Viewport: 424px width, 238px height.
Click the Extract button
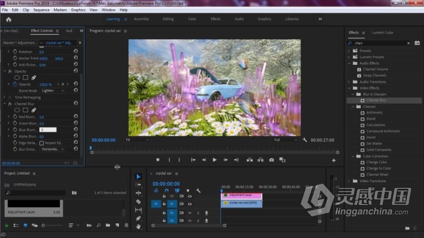260,160
